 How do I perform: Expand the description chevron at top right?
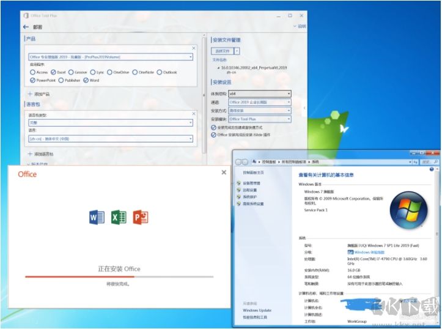tap(295, 26)
